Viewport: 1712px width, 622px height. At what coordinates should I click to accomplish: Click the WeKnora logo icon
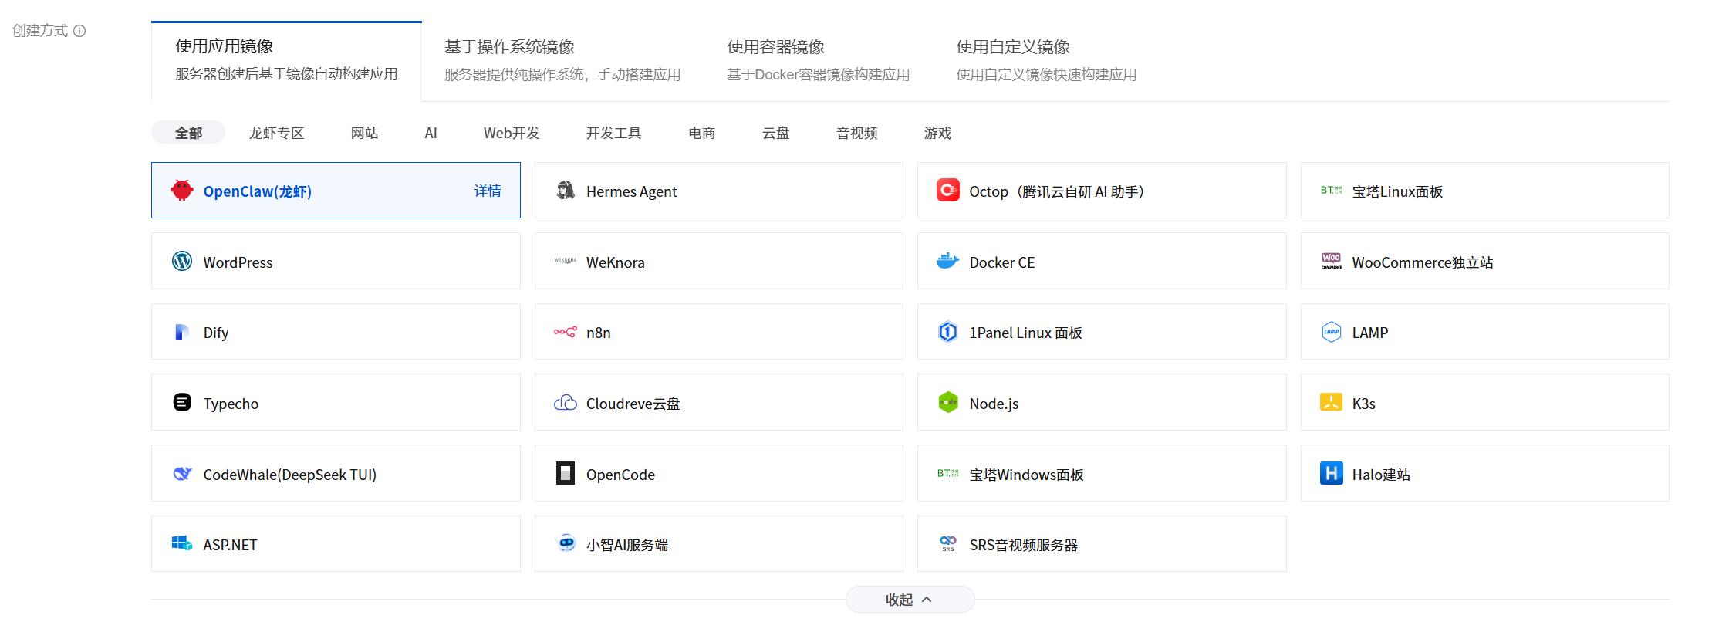pyautogui.click(x=566, y=261)
